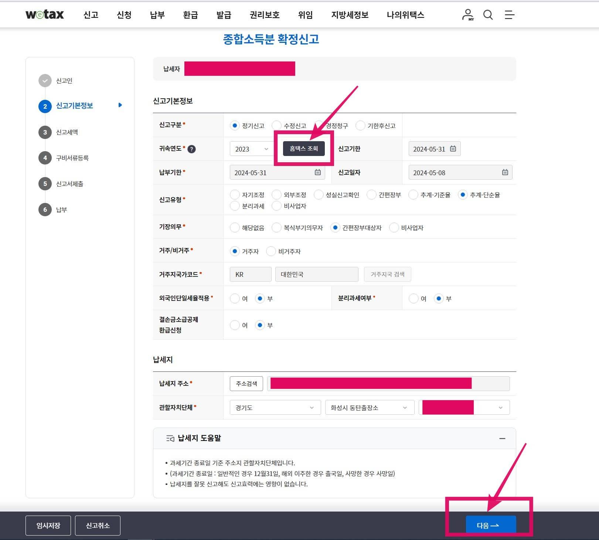Open the 납부 menu in the header
The width and height of the screenshot is (599, 540).
pyautogui.click(x=157, y=15)
